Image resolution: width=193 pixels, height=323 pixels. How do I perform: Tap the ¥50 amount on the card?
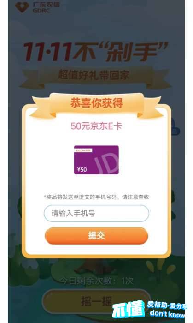click(82, 169)
